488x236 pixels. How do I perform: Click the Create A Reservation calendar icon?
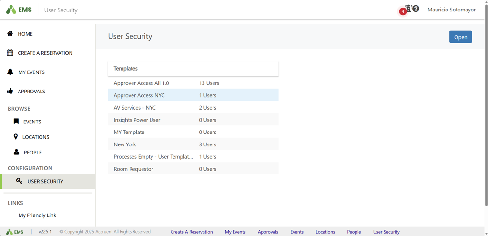[10, 53]
